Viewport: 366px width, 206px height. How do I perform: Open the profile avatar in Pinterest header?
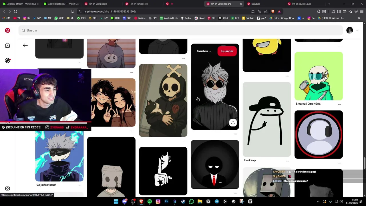350,30
